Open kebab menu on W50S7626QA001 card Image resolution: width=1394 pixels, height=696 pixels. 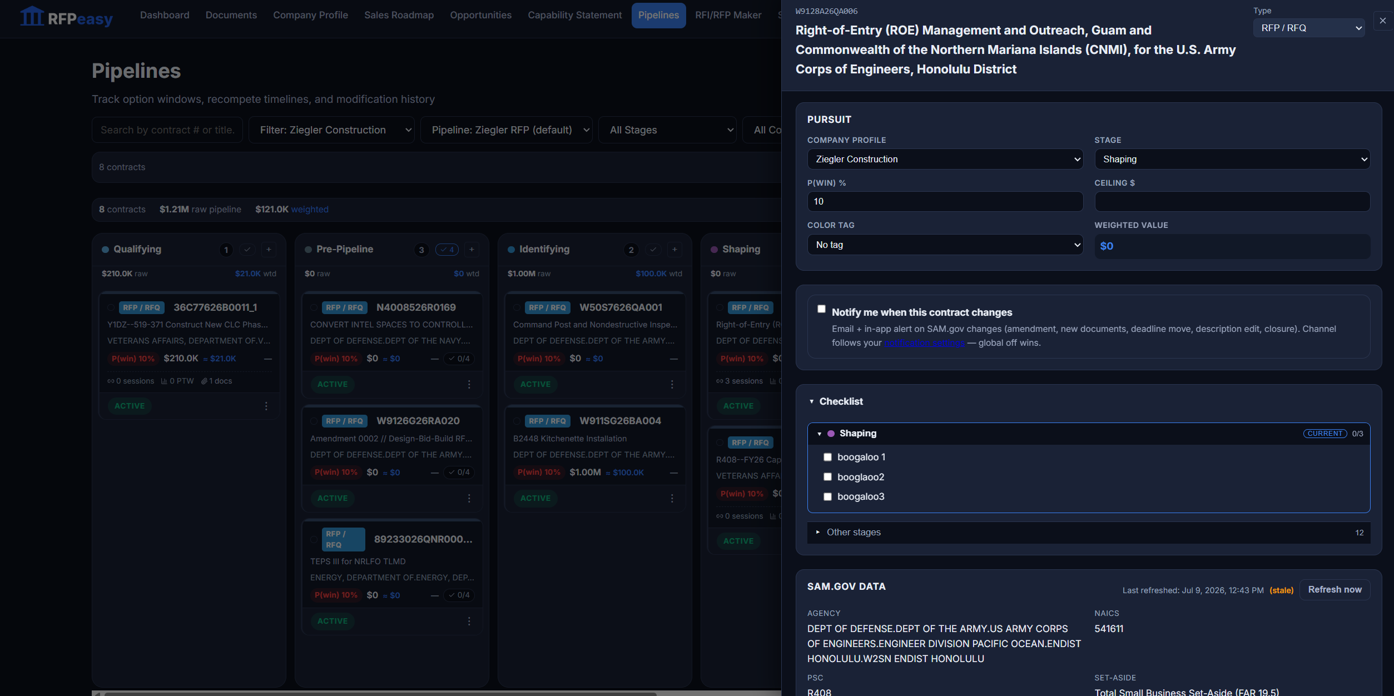pos(672,385)
